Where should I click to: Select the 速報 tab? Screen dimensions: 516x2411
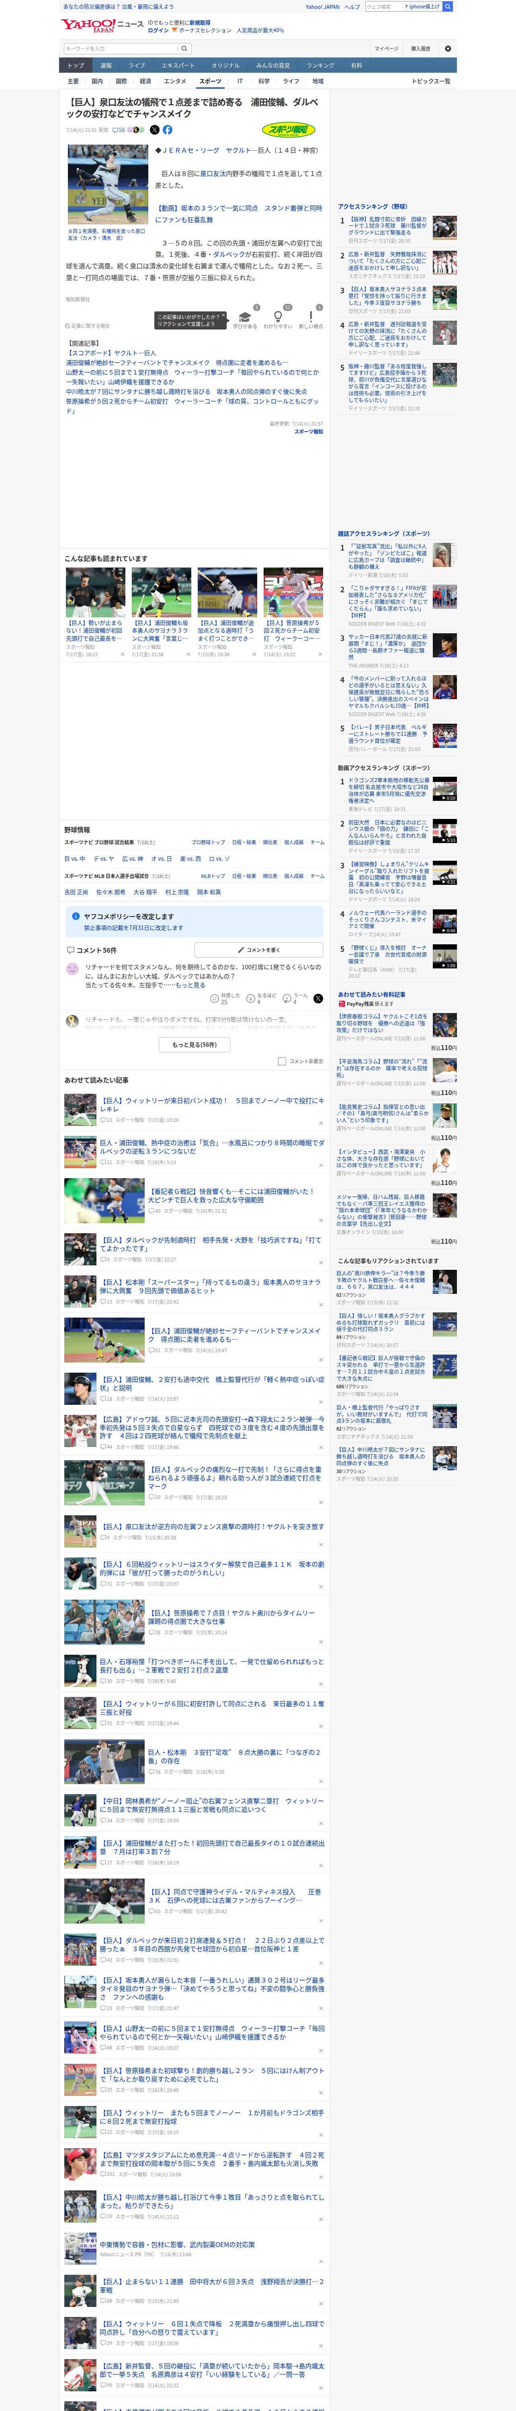tap(106, 65)
